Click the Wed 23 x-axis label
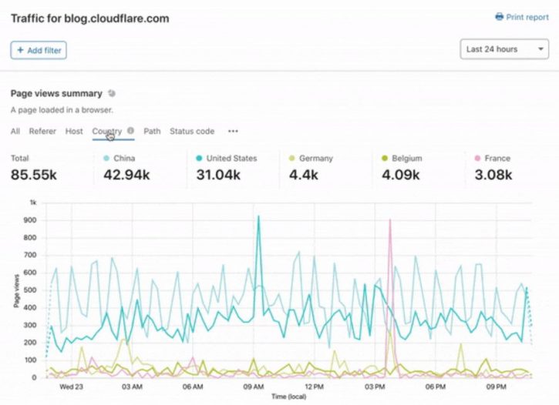Viewport: 559px width, 405px height. [x=71, y=387]
